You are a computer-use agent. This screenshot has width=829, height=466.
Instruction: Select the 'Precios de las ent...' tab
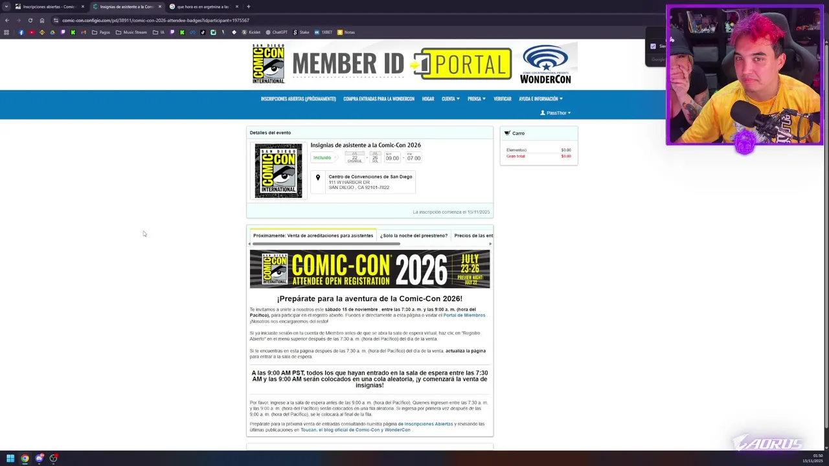tap(473, 236)
